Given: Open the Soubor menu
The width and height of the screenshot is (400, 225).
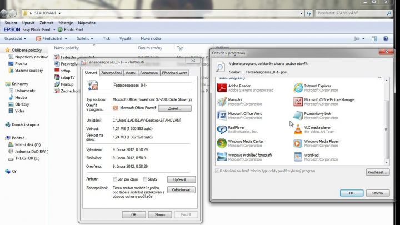Looking at the screenshot, I should pos(11,23).
